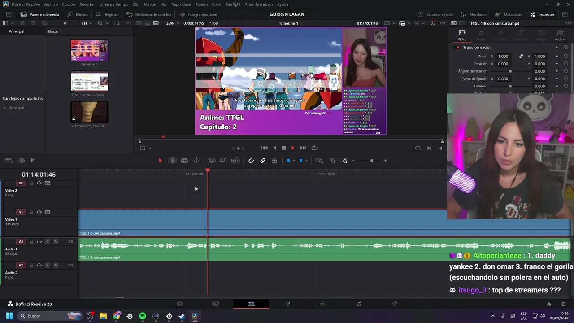Open the Área de trabajo menu

pyautogui.click(x=259, y=4)
